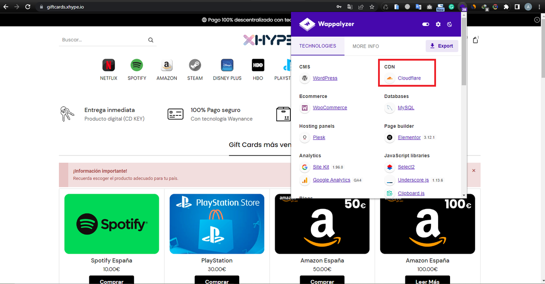Dismiss the top banner with close icon
Viewport: 545px width, 284px height.
(537, 20)
